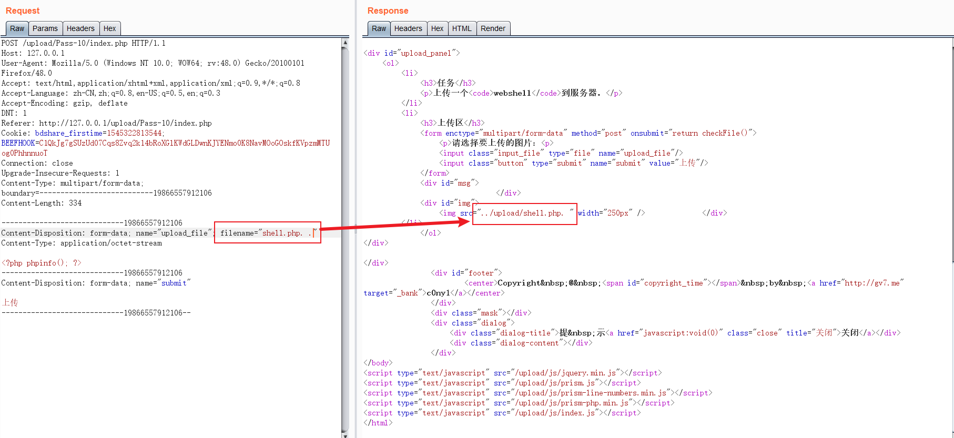Image resolution: width=954 pixels, height=438 pixels.
Task: Click the input class="button" submit line
Action: 574,163
